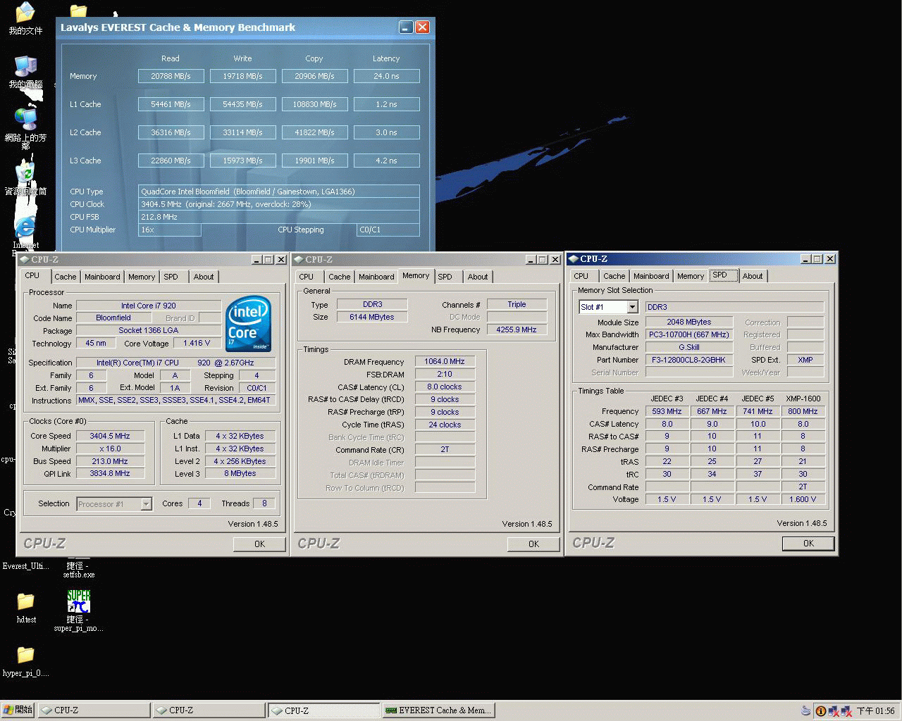Image resolution: width=902 pixels, height=721 pixels.
Task: Open the Processor #1 selection dropdown
Action: point(146,503)
